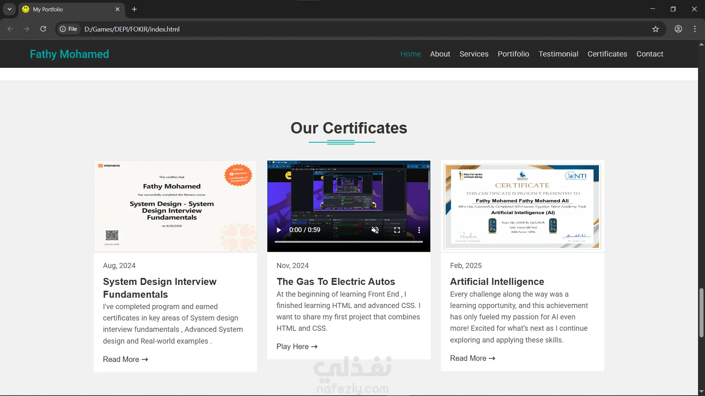Image resolution: width=705 pixels, height=396 pixels.
Task: Bookmark this page with star icon
Action: (x=655, y=29)
